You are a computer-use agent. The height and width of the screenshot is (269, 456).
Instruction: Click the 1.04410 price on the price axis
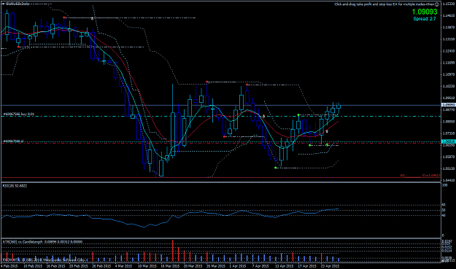point(449,180)
